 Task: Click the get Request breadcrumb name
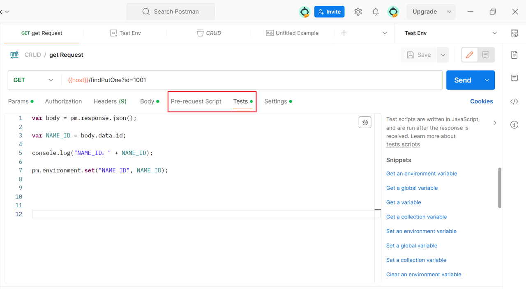[x=66, y=55]
